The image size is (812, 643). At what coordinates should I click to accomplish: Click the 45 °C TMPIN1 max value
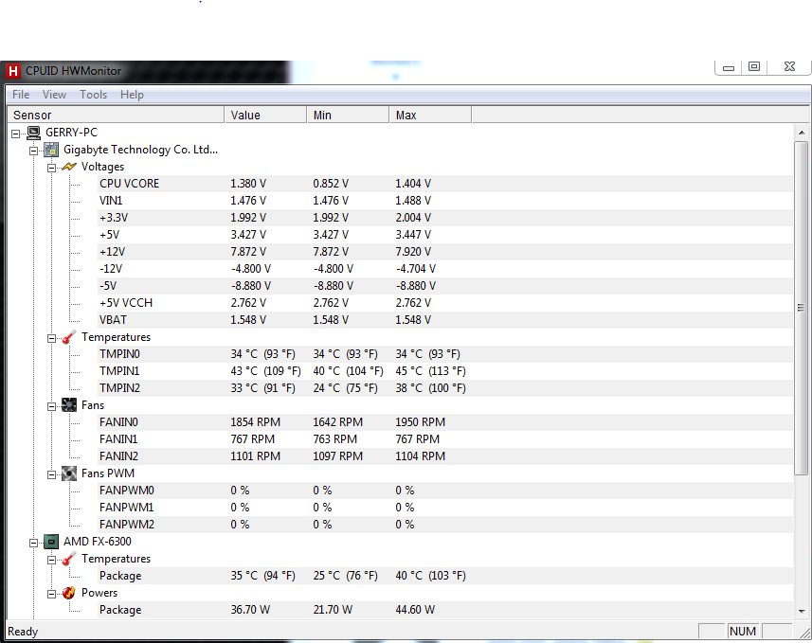pyautogui.click(x=430, y=371)
